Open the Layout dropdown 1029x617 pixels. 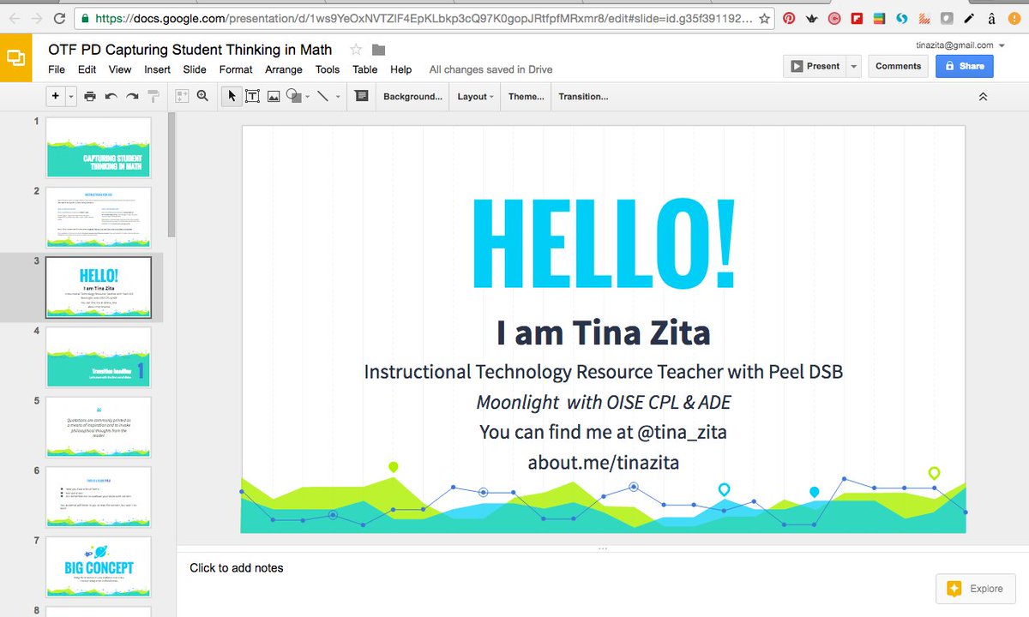tap(475, 97)
